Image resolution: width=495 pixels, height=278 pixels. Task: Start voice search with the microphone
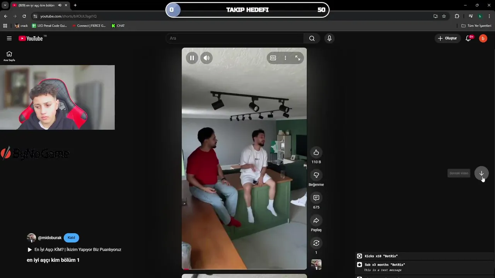pos(329,38)
